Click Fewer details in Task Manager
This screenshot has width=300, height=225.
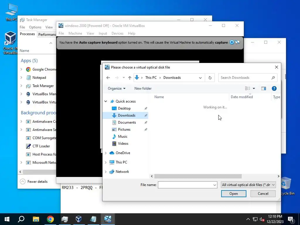(34, 182)
